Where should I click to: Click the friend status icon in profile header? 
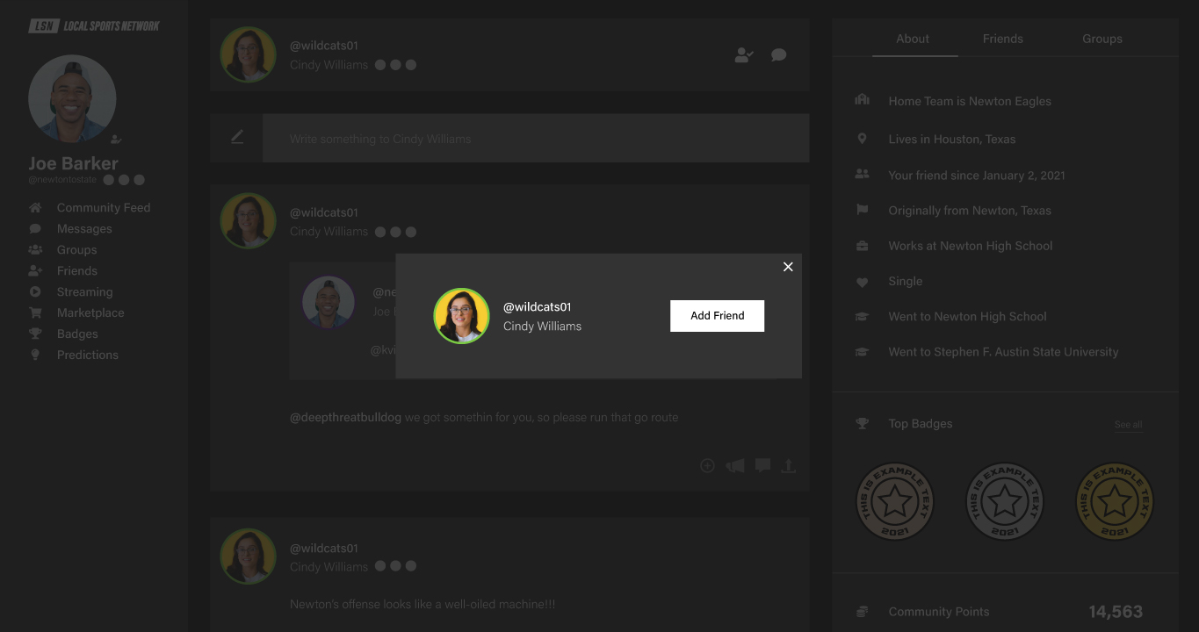[744, 55]
